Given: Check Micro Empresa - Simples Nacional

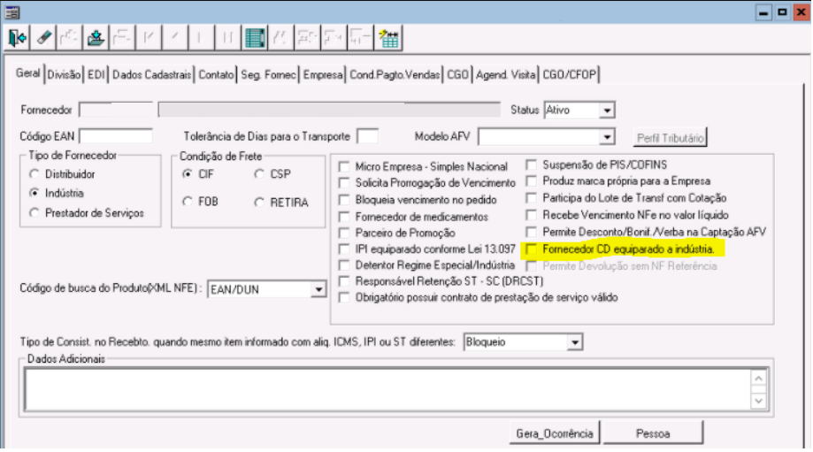Looking at the screenshot, I should click(x=344, y=166).
